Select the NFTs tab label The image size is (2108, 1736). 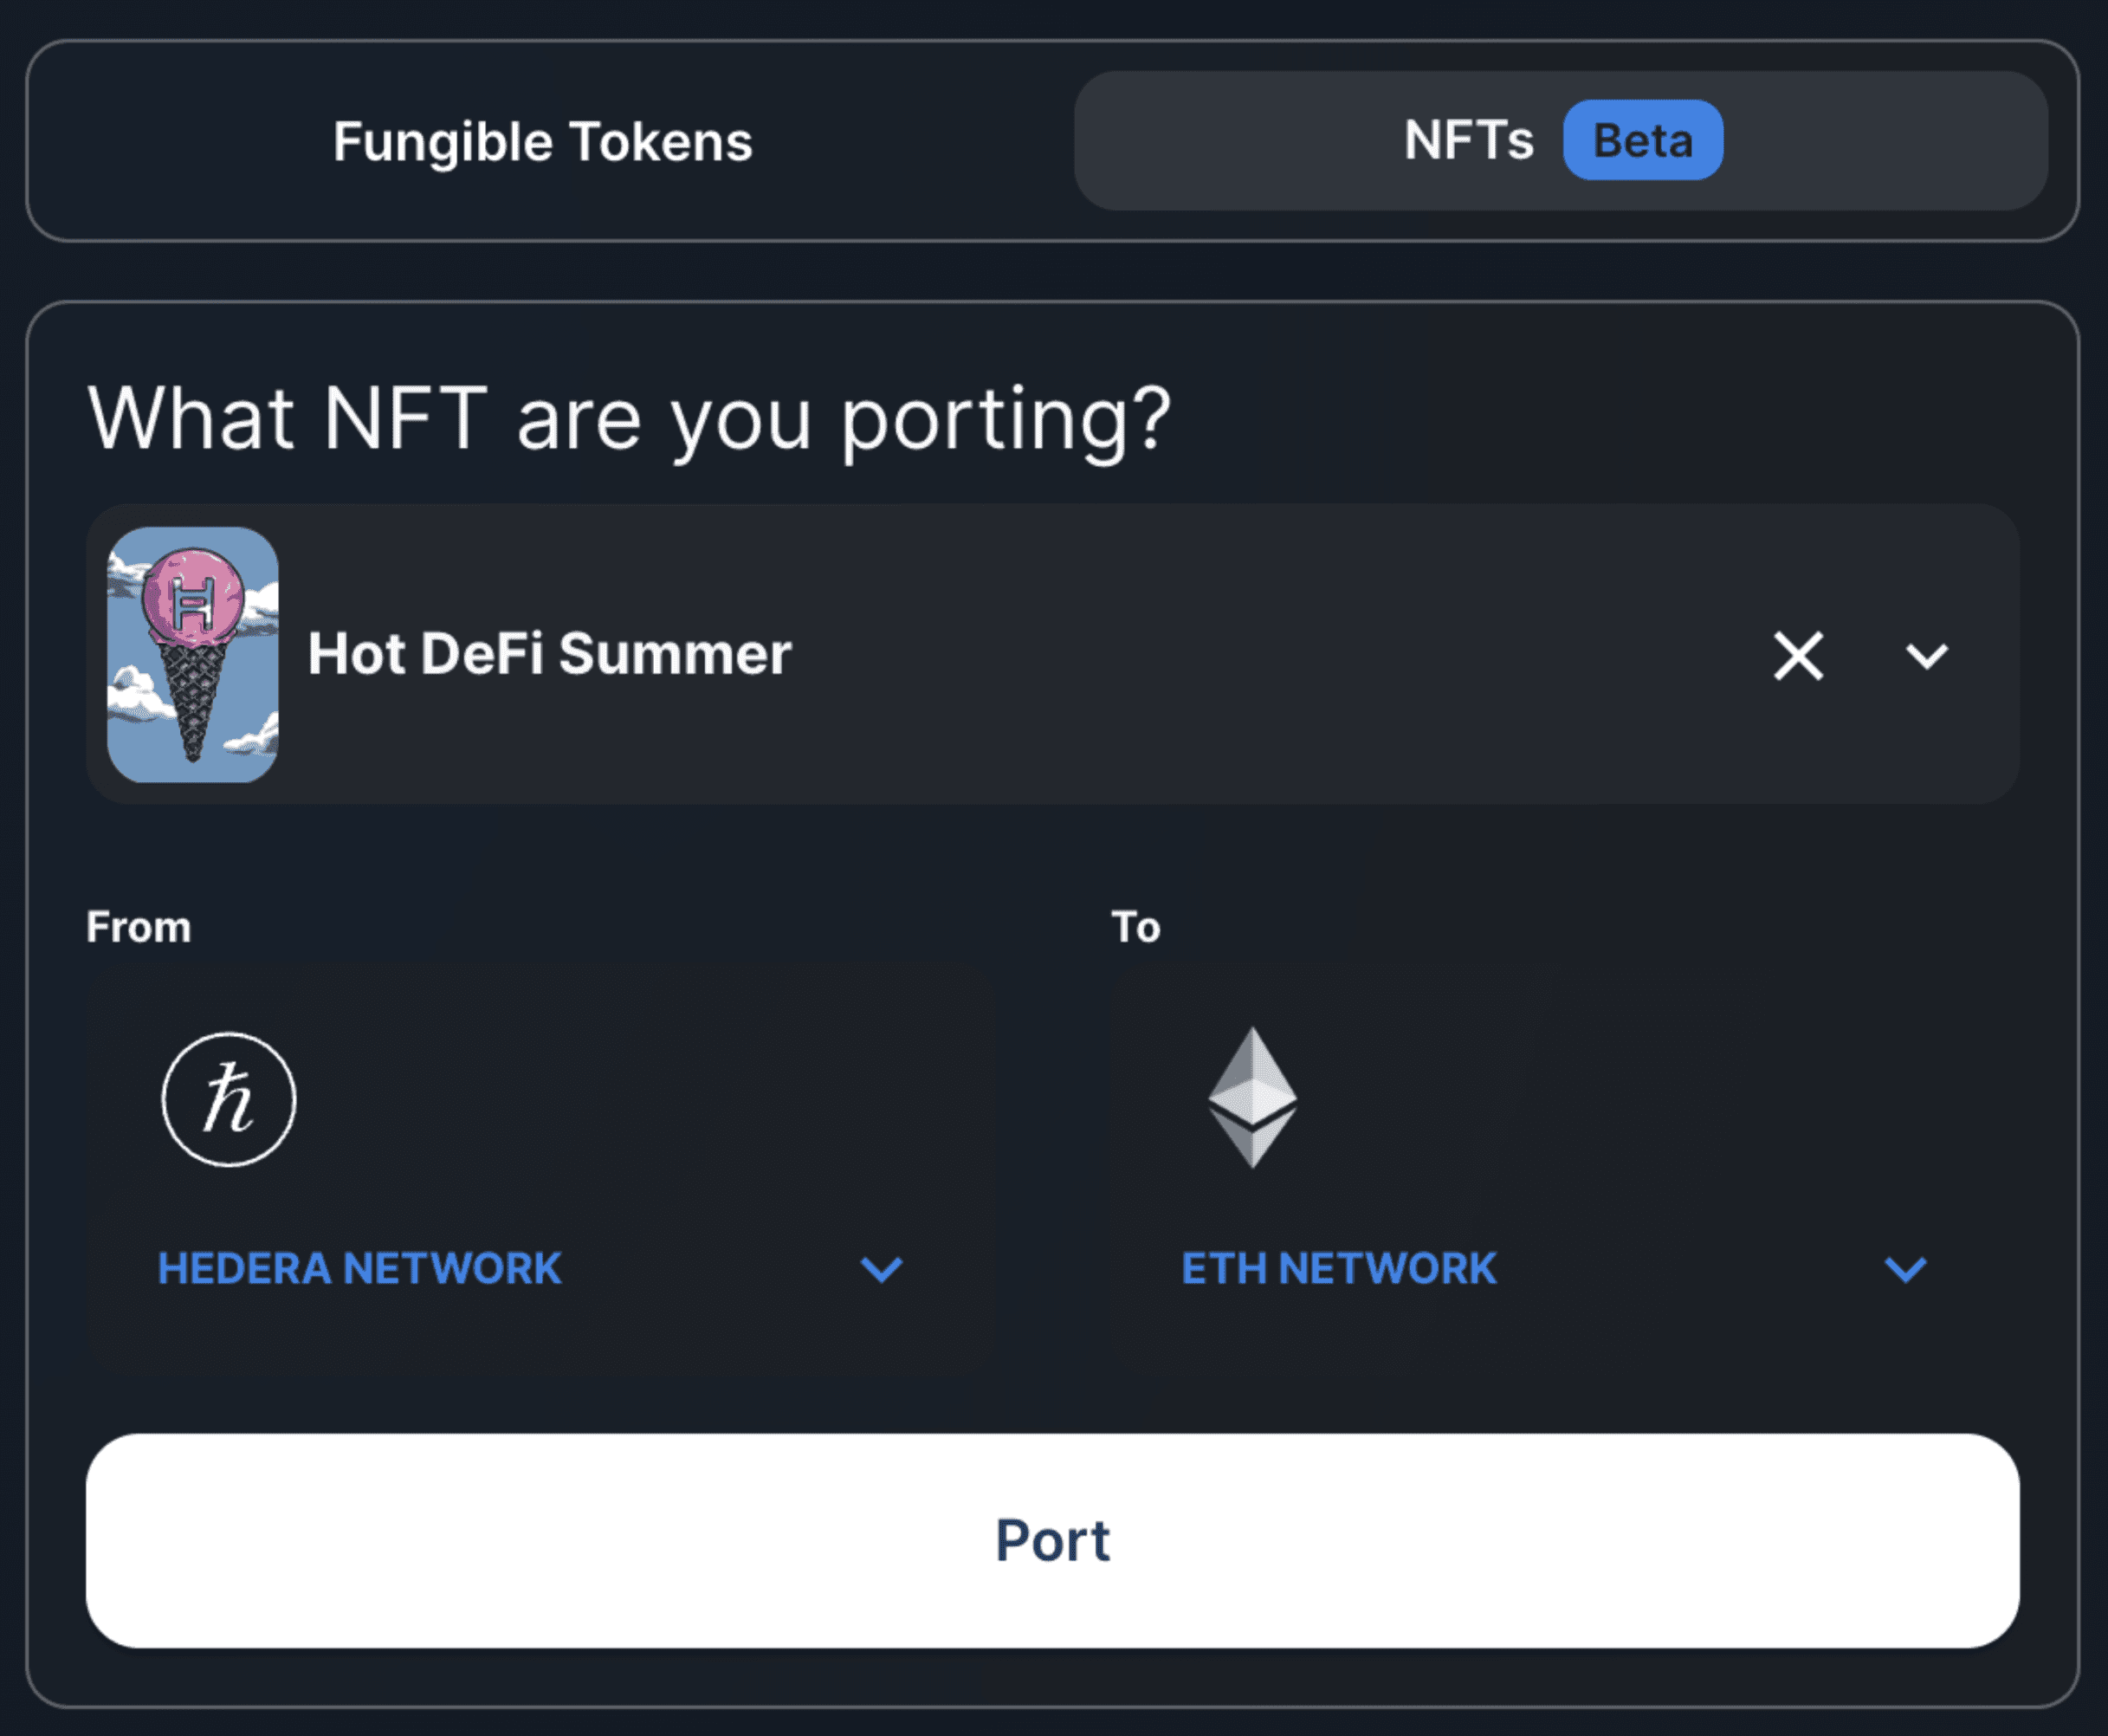(1467, 140)
